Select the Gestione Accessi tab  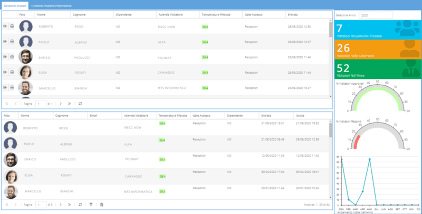pos(14,4)
